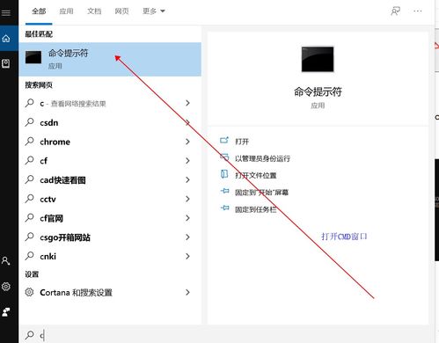Screen dimensions: 439x343
Task: Click the search icon next to cnki
Action: coord(29,256)
